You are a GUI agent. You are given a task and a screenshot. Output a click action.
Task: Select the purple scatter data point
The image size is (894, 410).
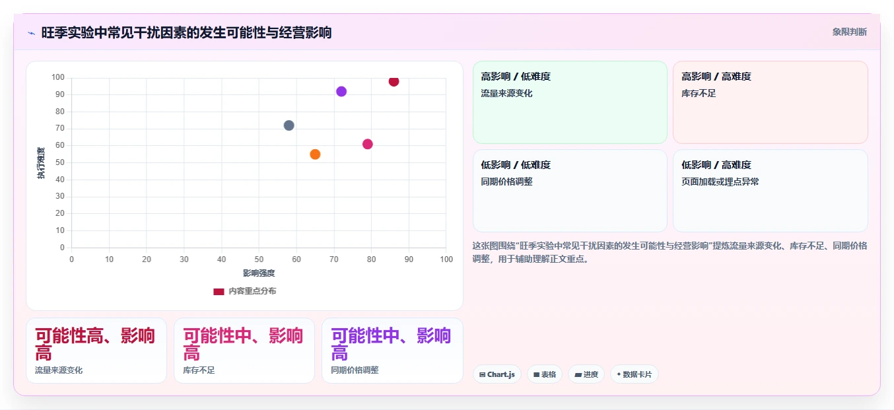point(341,92)
